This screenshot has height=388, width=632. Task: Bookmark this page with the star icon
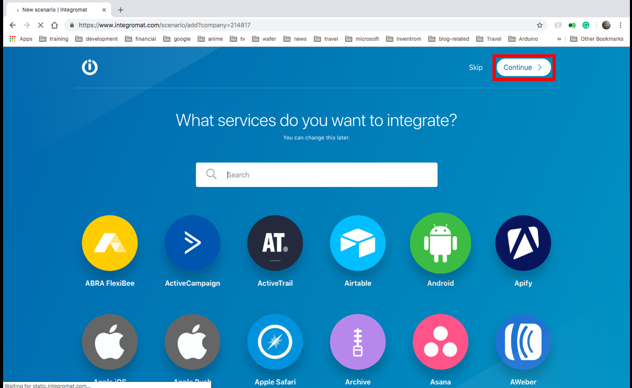(x=540, y=25)
